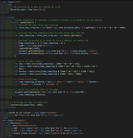Click the wrapped 'time_remaining_formatted;' continuation line

click(32, 95)
